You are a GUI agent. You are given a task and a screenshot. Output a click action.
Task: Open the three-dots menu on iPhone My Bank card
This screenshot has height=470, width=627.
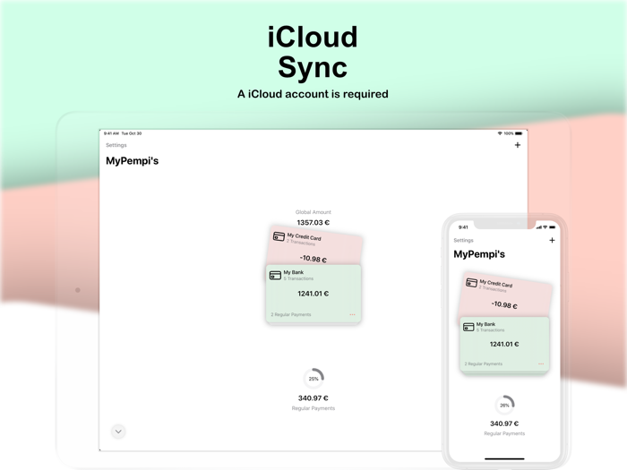pos(541,363)
